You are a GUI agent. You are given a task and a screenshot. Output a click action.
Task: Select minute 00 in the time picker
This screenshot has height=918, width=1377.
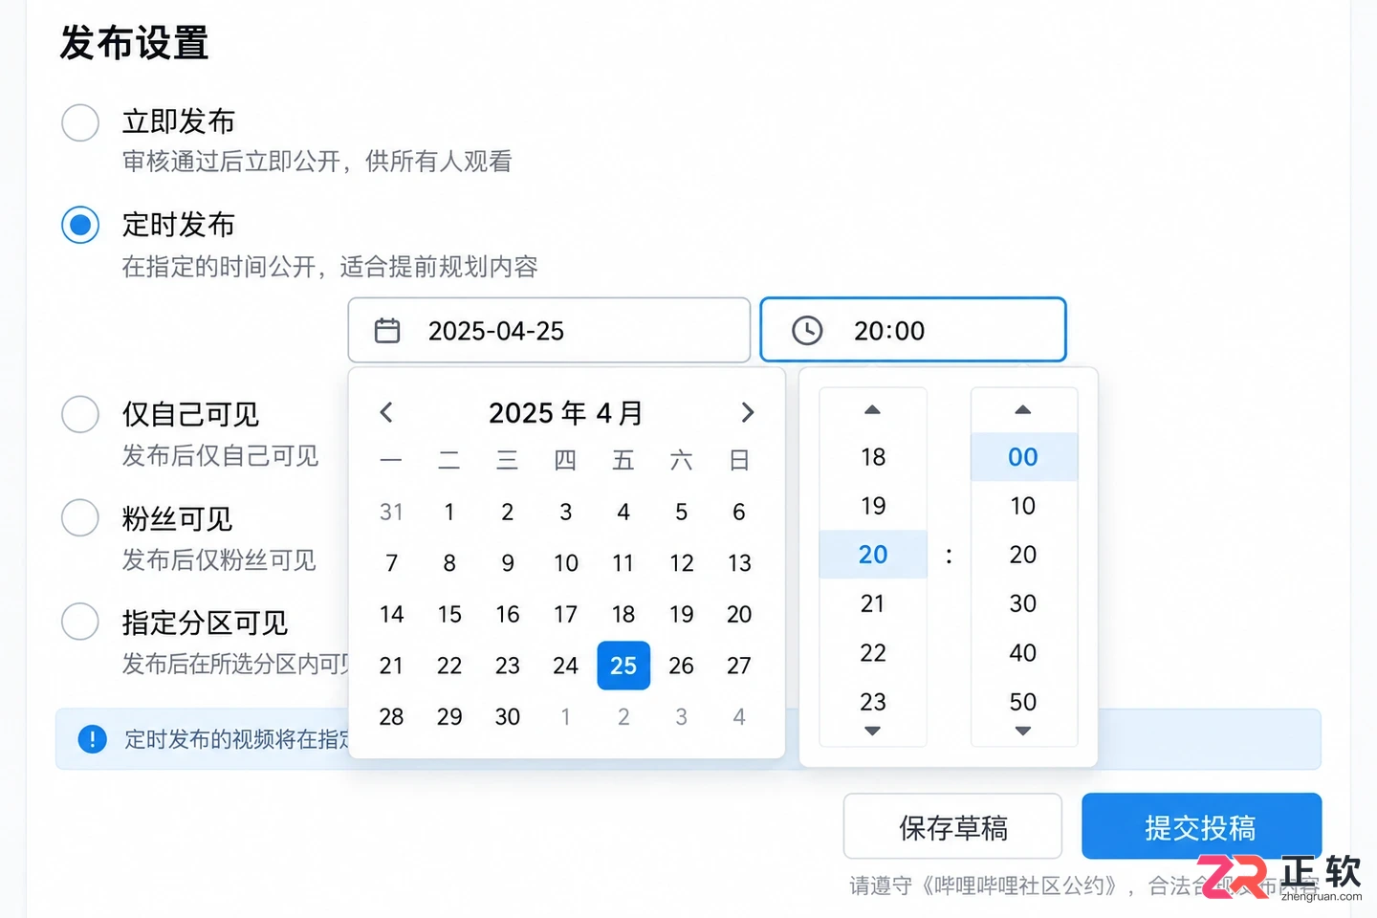click(x=1023, y=457)
